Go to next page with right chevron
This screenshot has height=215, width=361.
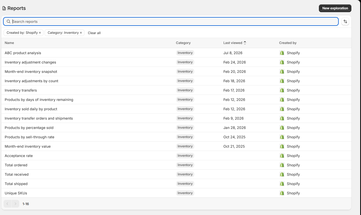pyautogui.click(x=15, y=204)
